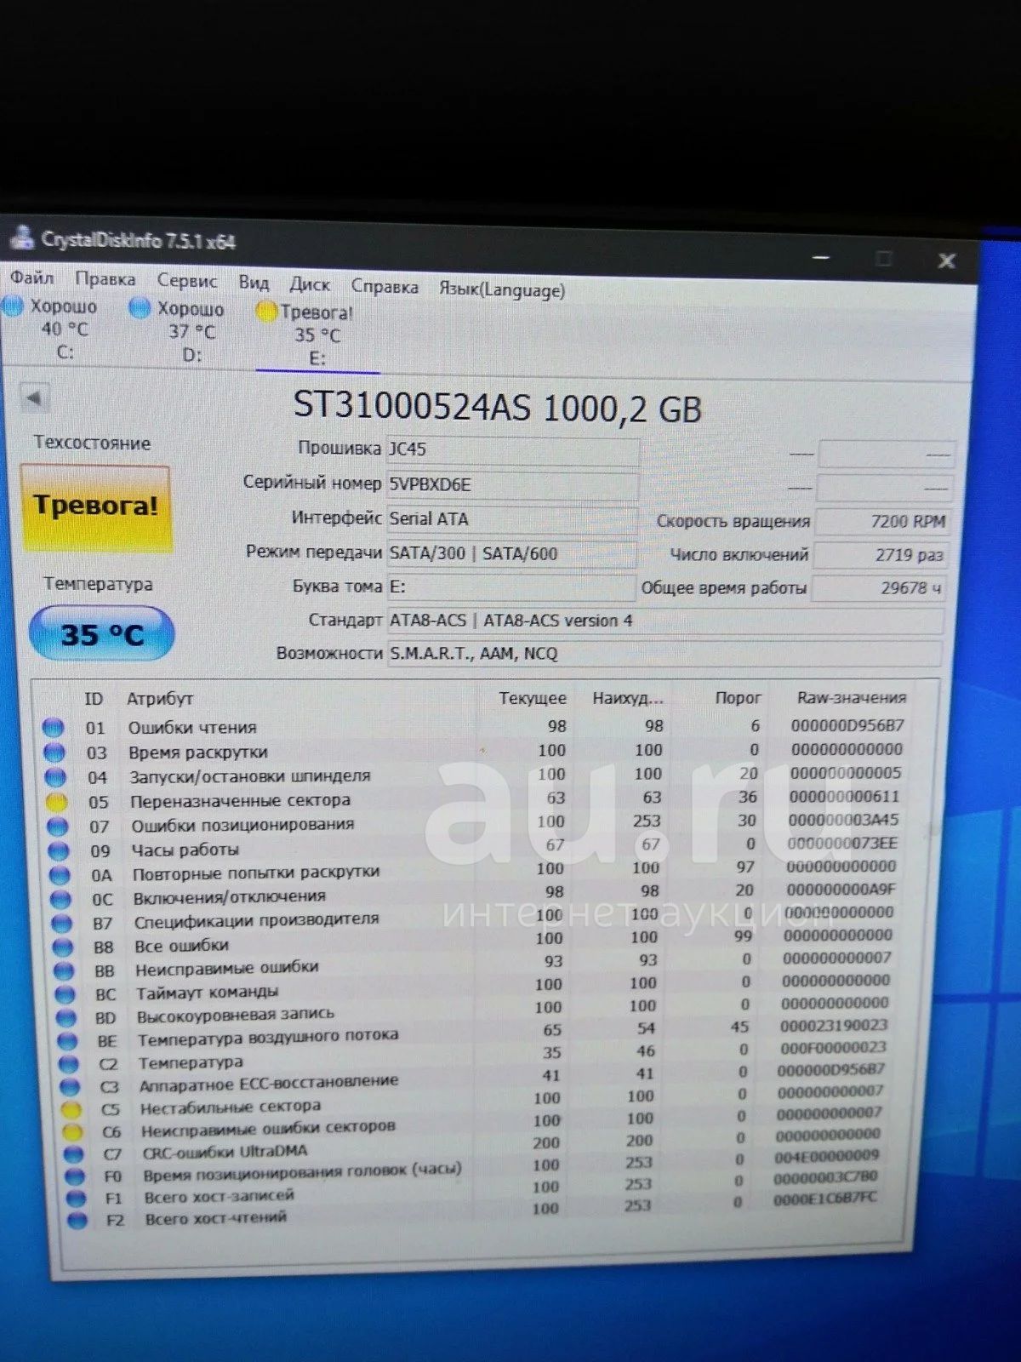Click the disk model title ST31000524AS 1000,2 GB
Viewport: 1021px width, 1362px height.
point(497,407)
